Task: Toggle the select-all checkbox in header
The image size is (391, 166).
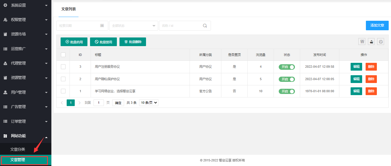Action: point(63,55)
